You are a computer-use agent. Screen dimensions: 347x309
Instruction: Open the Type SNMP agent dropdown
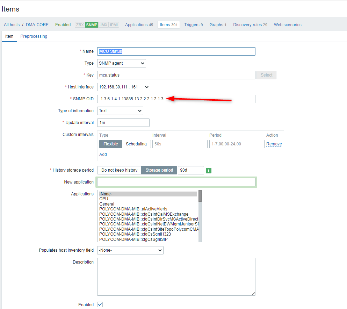click(122, 63)
